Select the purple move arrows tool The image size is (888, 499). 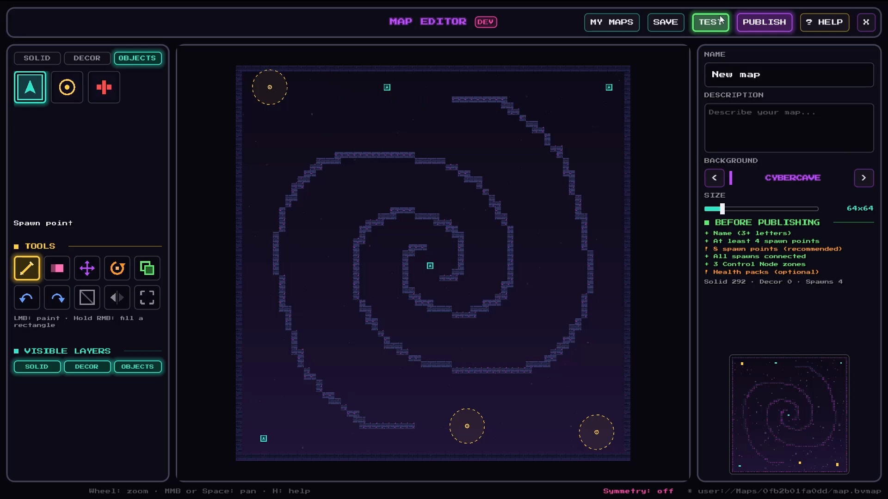pos(87,268)
